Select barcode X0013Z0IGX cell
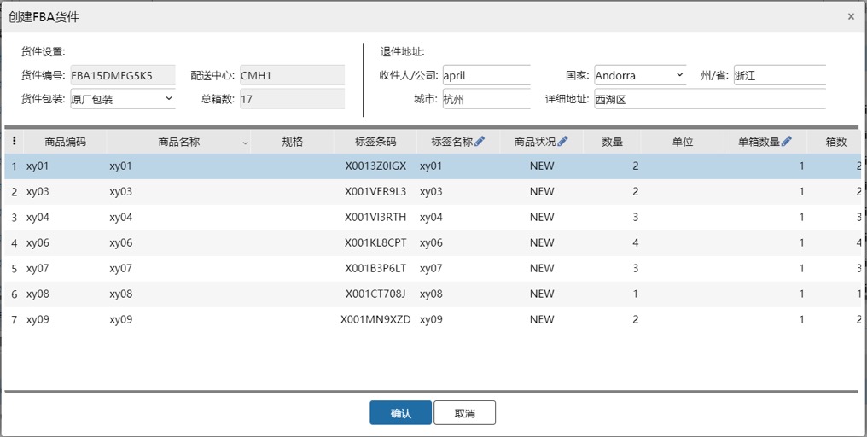Viewport: 867px width, 437px height. [375, 166]
